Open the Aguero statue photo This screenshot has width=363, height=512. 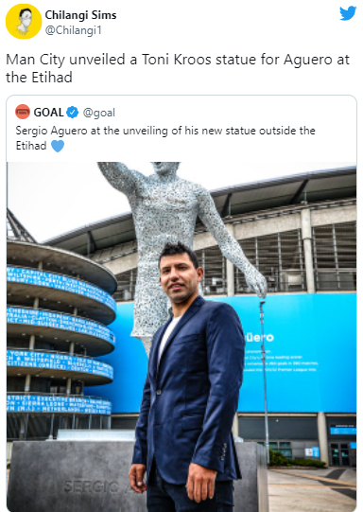[181, 337]
